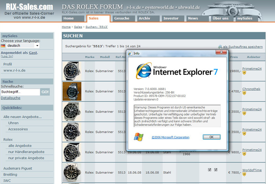Open WorldofTime seller link
This screenshot has width=275, height=184.
(x=252, y=170)
